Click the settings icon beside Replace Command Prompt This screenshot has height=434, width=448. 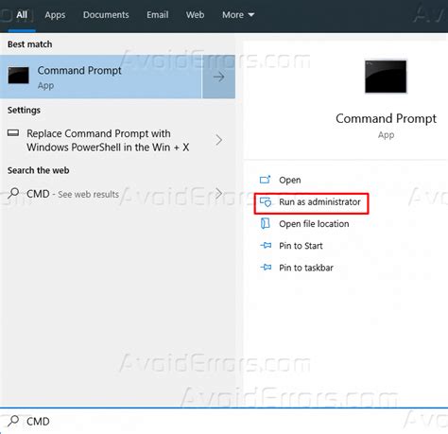click(13, 133)
